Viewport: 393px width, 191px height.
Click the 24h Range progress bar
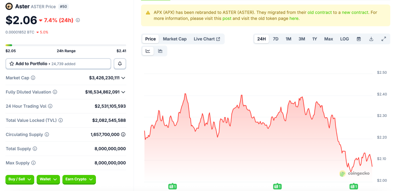[x=66, y=45]
